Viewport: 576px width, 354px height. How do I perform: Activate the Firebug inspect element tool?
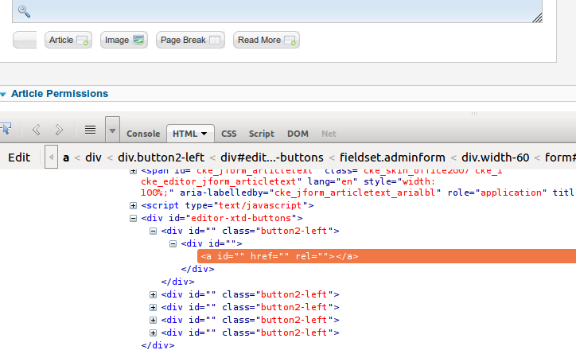(x=6, y=129)
